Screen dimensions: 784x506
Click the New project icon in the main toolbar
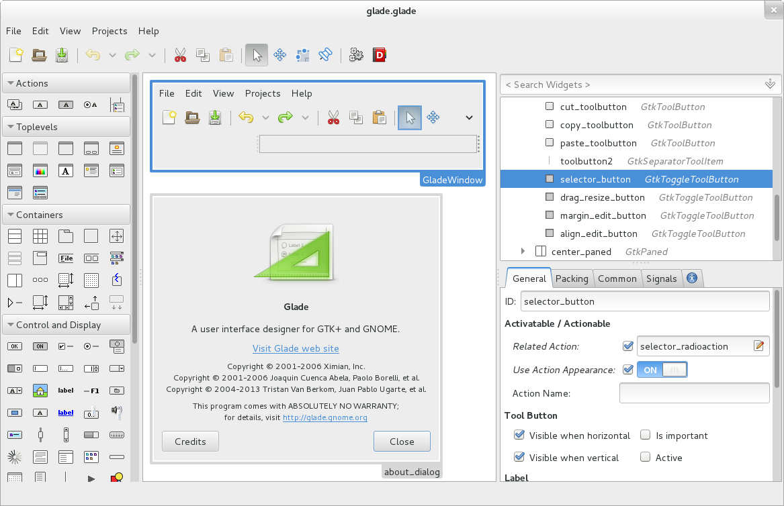click(x=16, y=55)
